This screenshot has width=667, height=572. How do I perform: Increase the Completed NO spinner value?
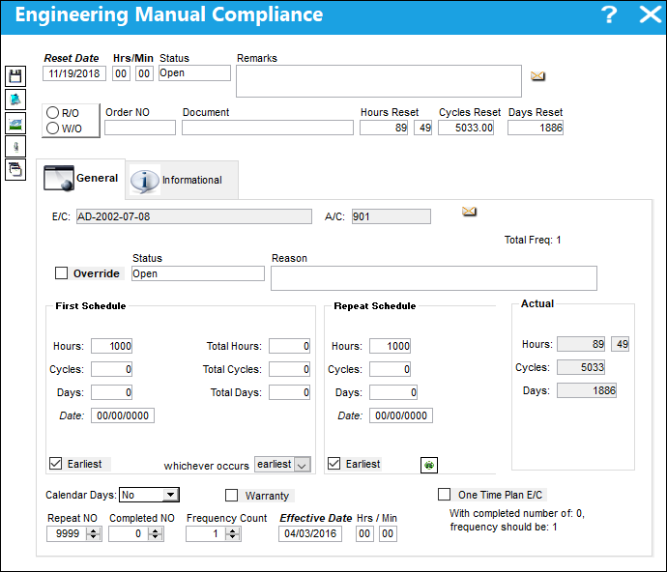point(156,530)
